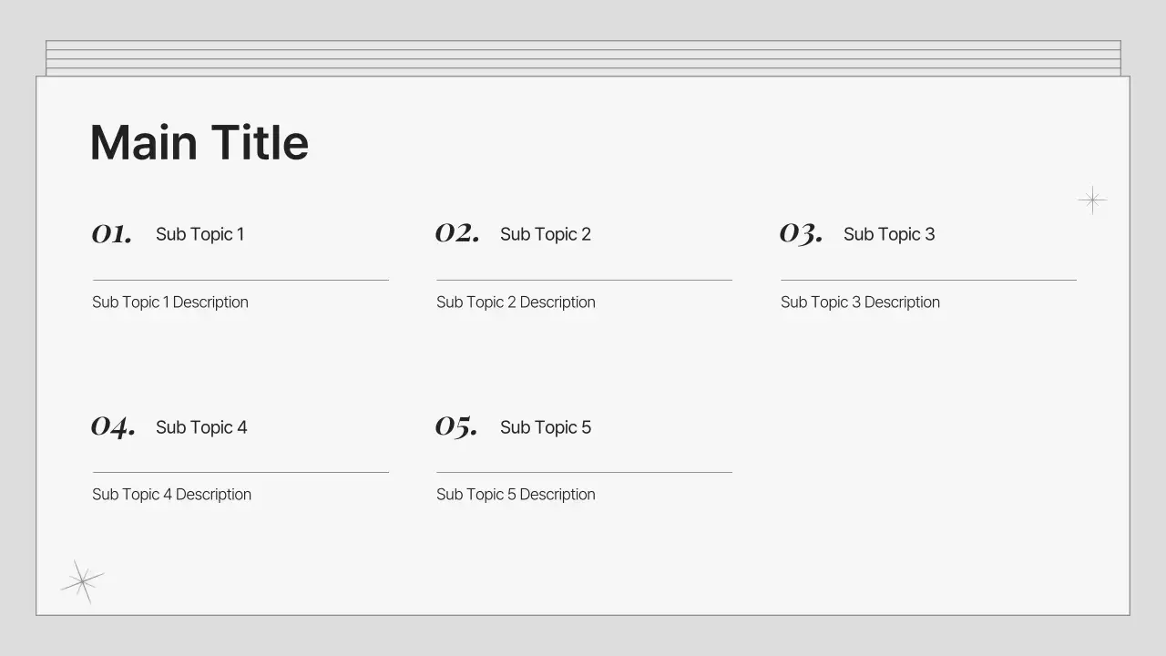Select the 05. number label
This screenshot has height=656, width=1166.
pos(456,426)
